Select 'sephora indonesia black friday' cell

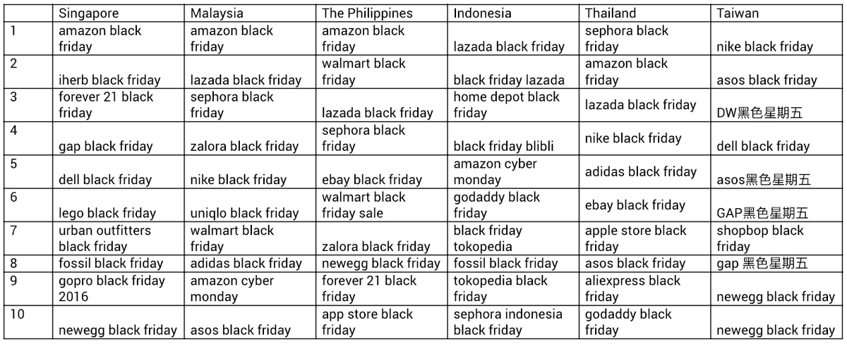coord(515,322)
